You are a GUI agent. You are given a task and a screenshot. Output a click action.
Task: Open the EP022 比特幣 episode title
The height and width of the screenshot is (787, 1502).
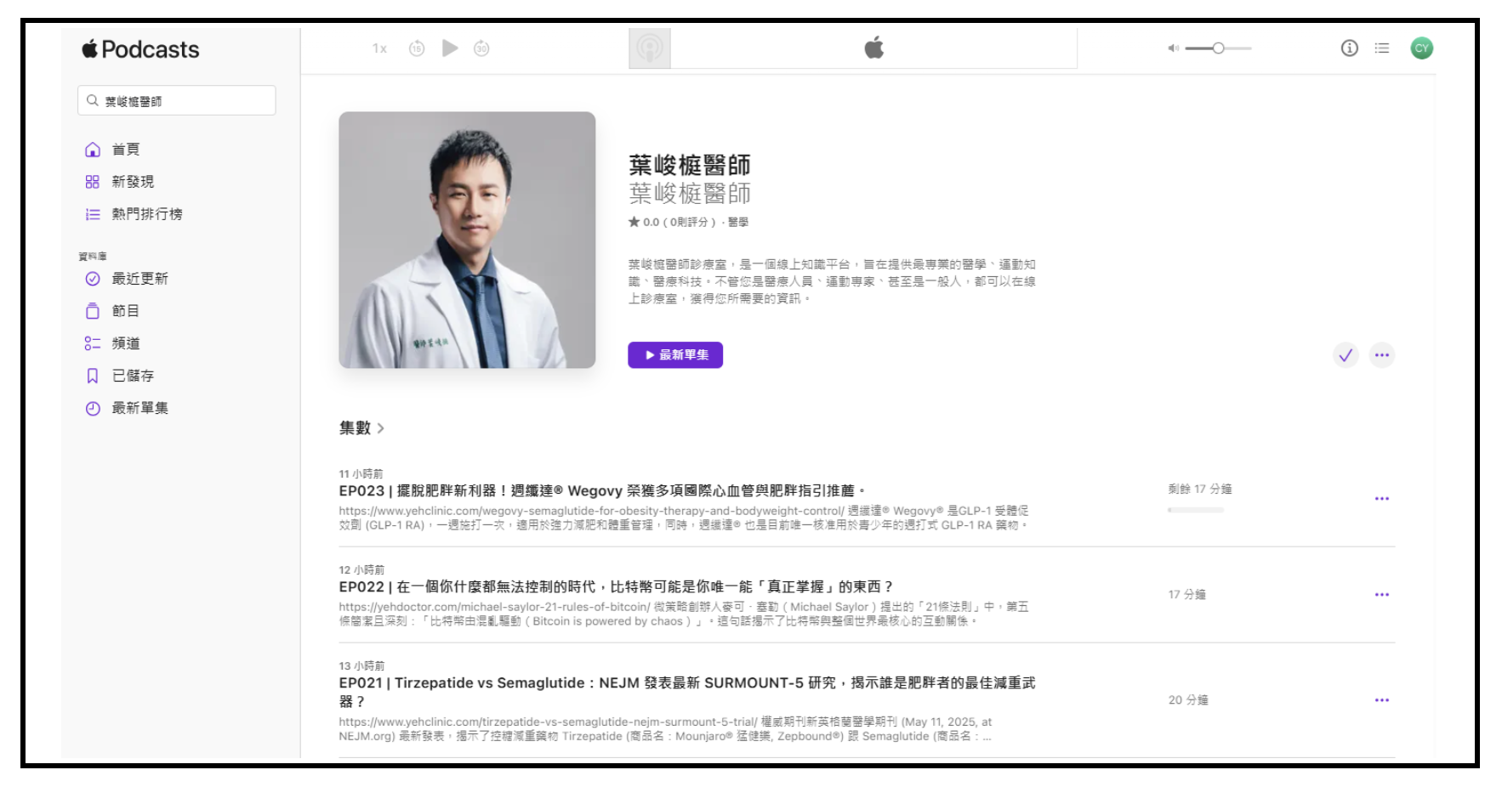(x=616, y=587)
